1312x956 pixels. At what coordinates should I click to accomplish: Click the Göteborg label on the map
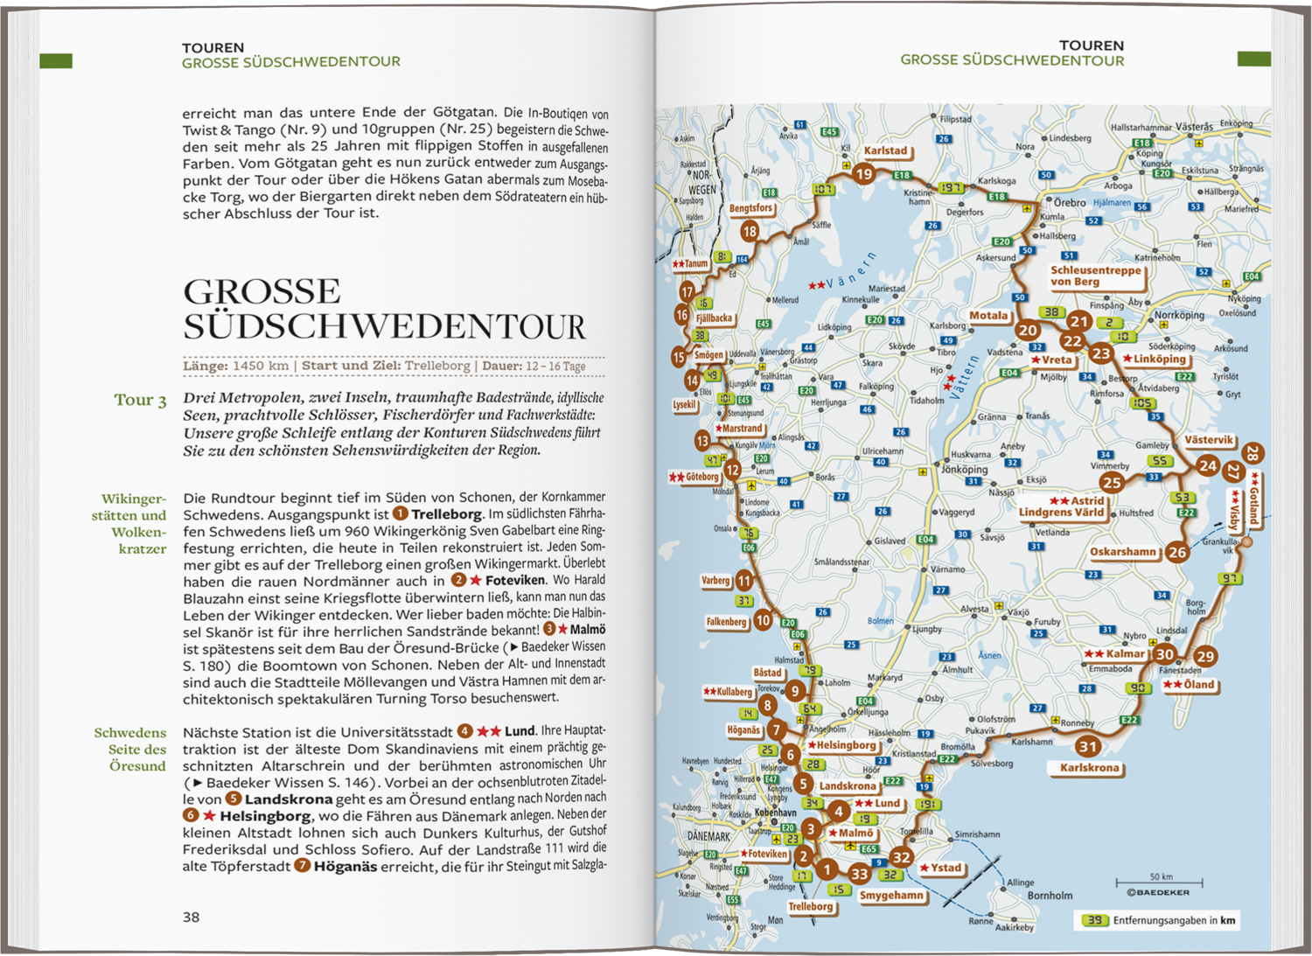click(x=701, y=478)
